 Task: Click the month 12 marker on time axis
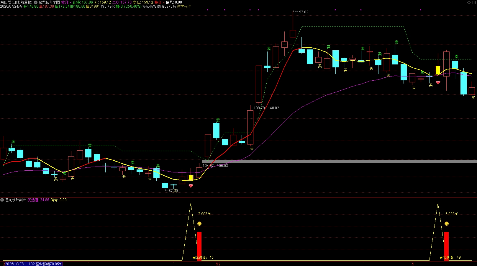pos(218,264)
